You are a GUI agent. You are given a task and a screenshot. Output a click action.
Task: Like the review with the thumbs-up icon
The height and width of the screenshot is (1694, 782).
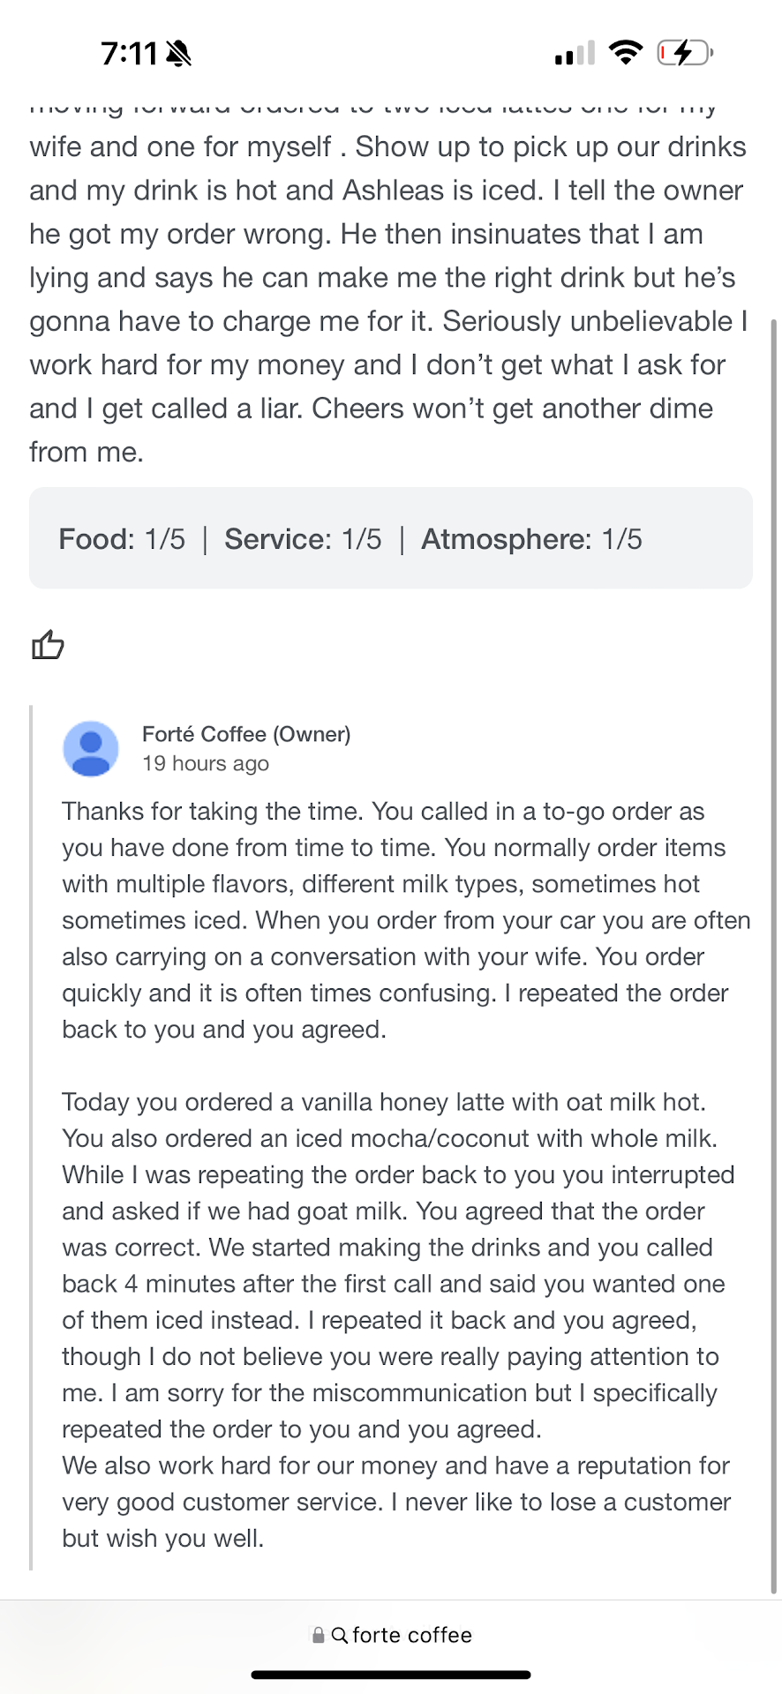pyautogui.click(x=49, y=645)
